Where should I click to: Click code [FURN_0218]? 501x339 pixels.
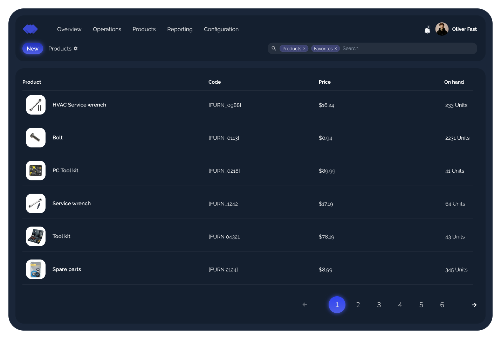(224, 171)
